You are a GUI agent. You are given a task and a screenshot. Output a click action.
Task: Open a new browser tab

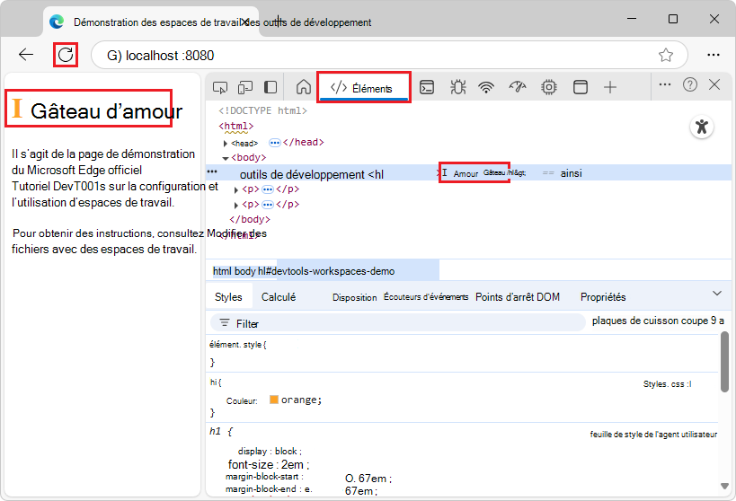279,22
